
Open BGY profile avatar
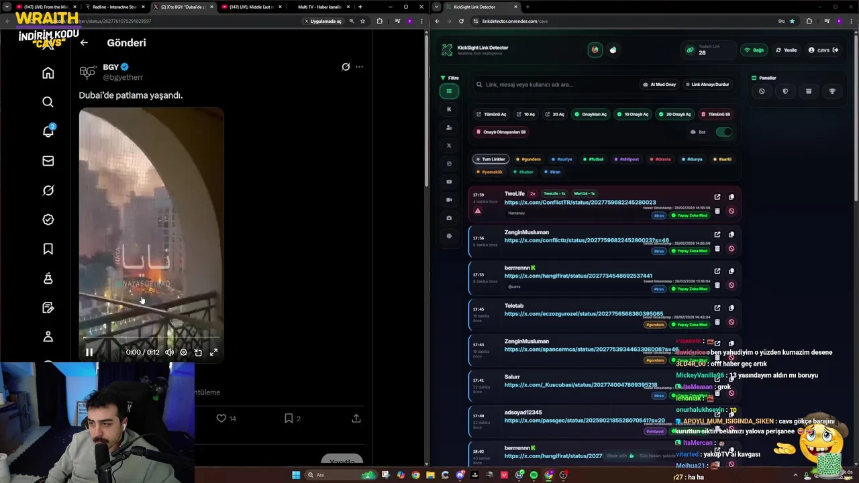point(88,72)
